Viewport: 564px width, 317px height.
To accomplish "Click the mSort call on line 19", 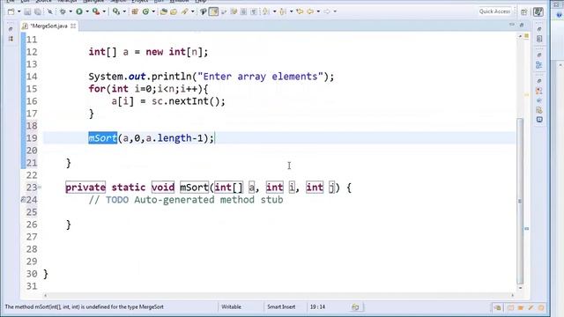I will pos(102,138).
